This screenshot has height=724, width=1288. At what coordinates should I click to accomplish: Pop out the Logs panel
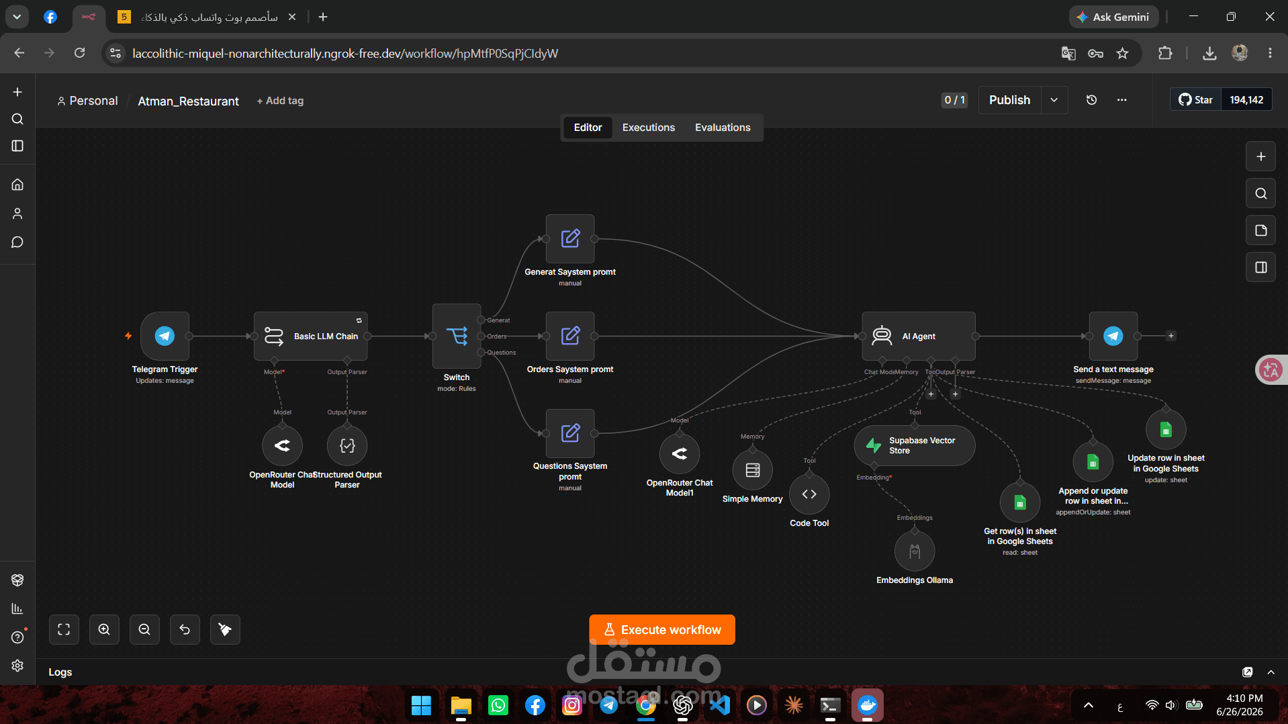[x=1248, y=672]
